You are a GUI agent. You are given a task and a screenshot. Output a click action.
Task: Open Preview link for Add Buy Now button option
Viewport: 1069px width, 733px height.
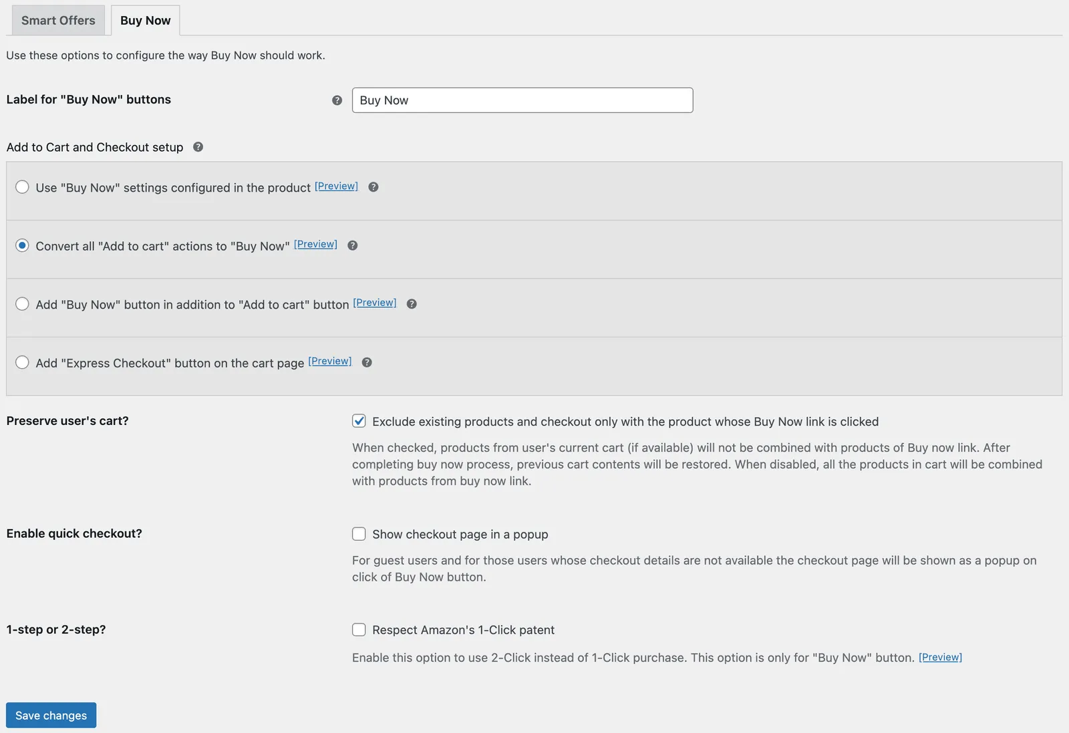click(x=374, y=303)
